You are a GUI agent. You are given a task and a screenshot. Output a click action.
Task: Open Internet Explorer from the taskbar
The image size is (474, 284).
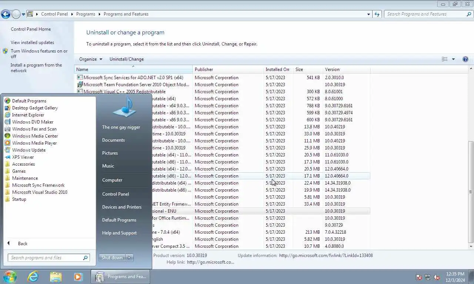pos(33,277)
